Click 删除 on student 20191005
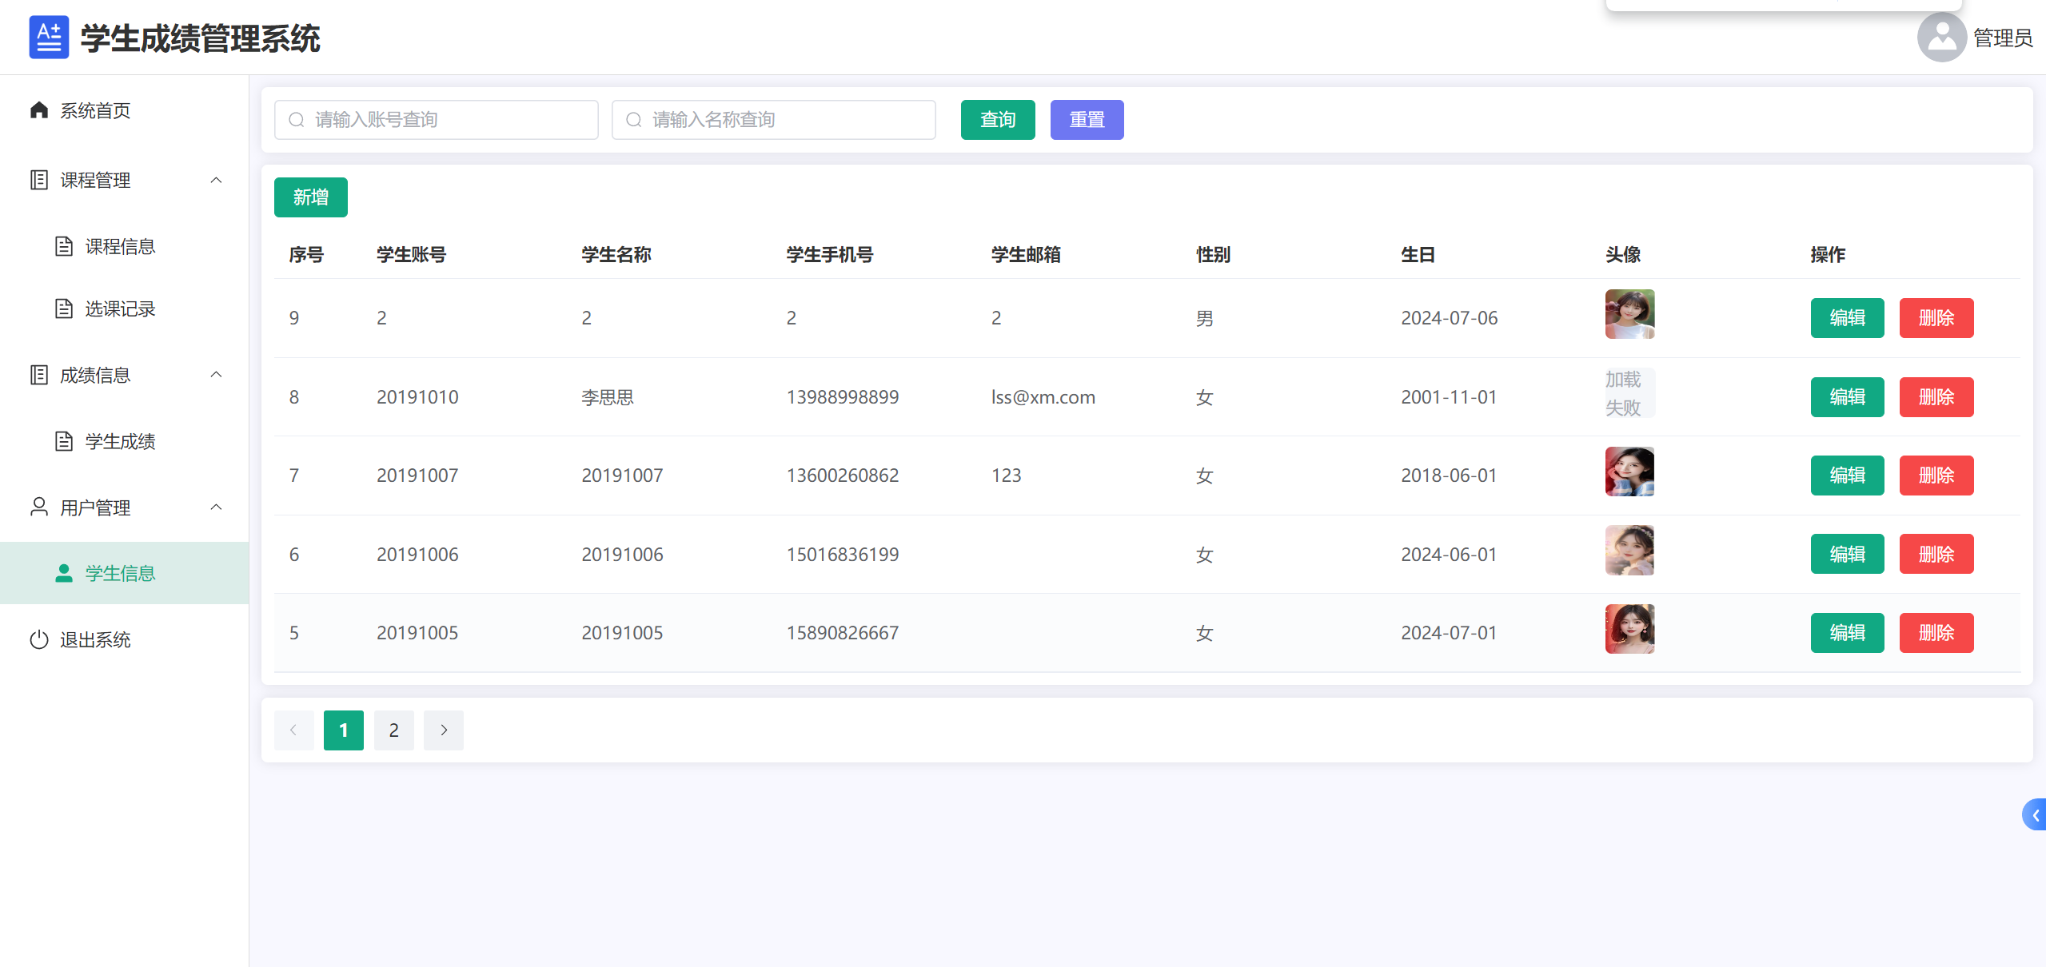The width and height of the screenshot is (2046, 967). coord(1936,632)
